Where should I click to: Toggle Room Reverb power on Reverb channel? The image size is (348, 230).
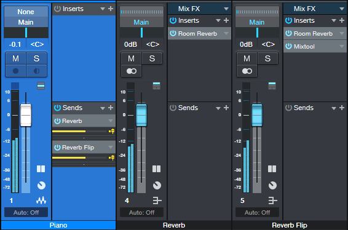point(173,34)
